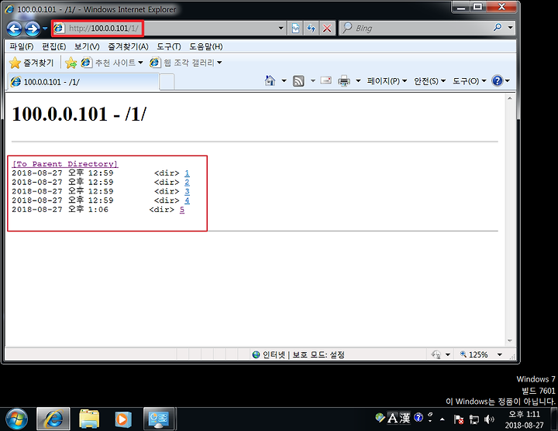Open Windows Media Player taskbar icon
The width and height of the screenshot is (558, 431).
tap(123, 419)
